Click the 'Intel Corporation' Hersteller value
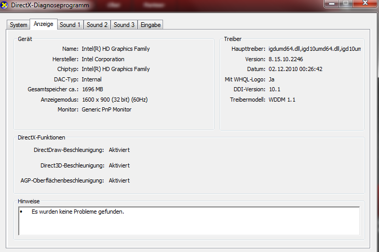Image resolution: width=379 pixels, height=252 pixels. 103,59
